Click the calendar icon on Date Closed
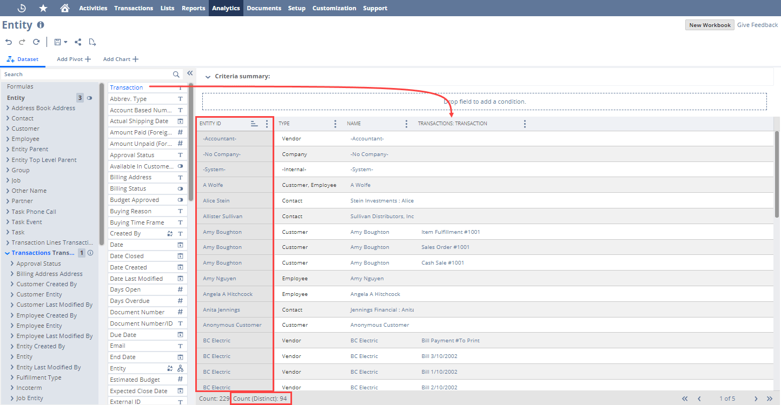This screenshot has height=405, width=781. pyautogui.click(x=181, y=256)
